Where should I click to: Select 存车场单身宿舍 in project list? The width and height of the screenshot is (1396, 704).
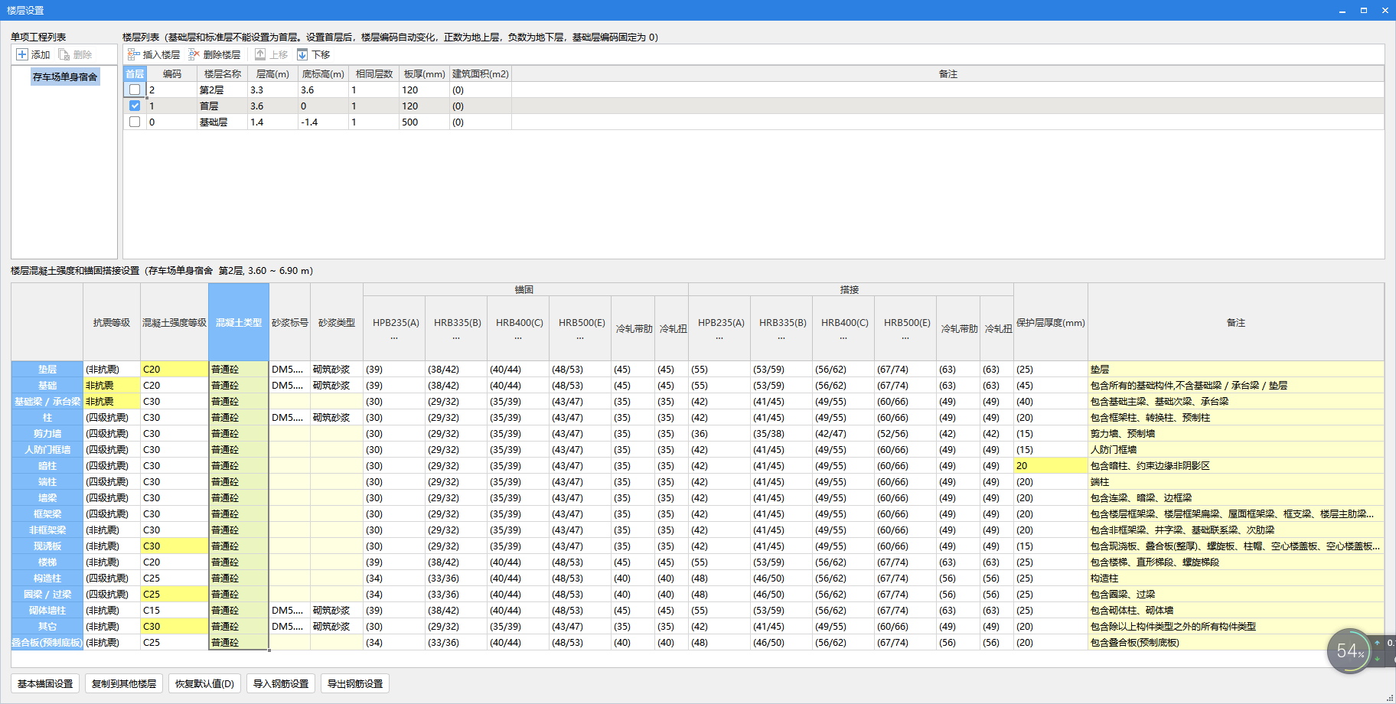65,77
